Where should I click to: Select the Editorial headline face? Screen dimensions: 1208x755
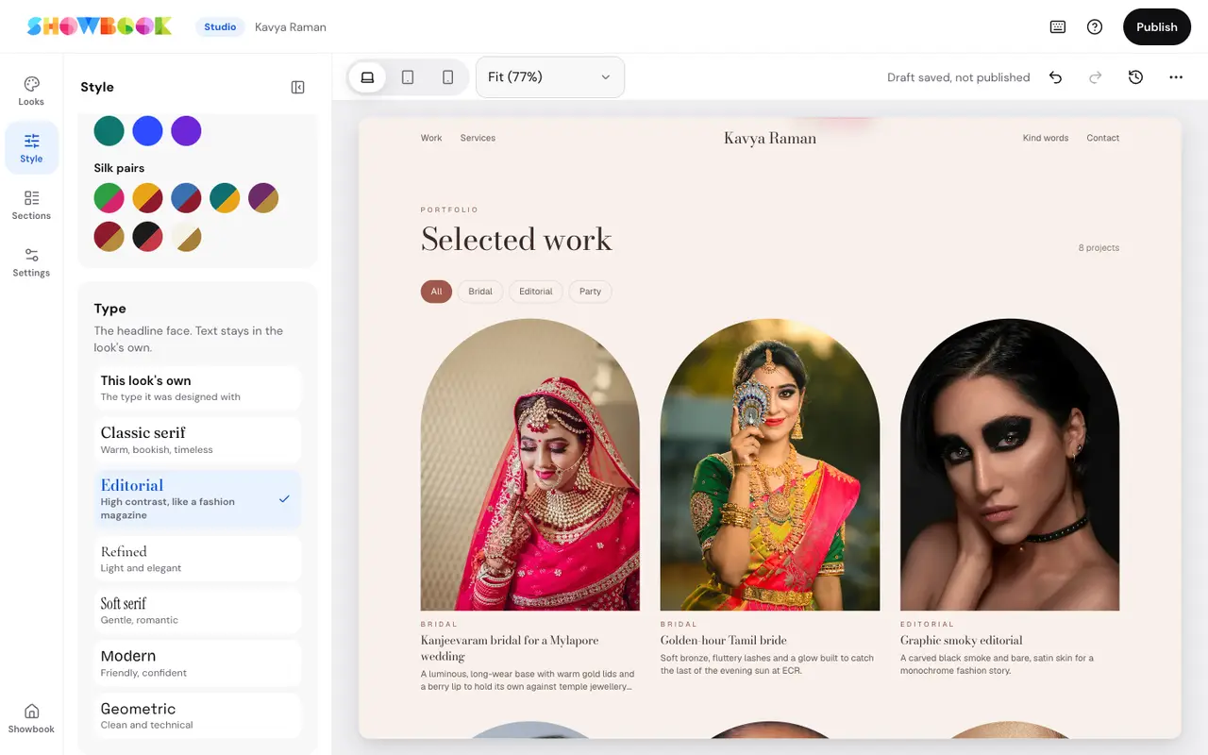point(197,499)
